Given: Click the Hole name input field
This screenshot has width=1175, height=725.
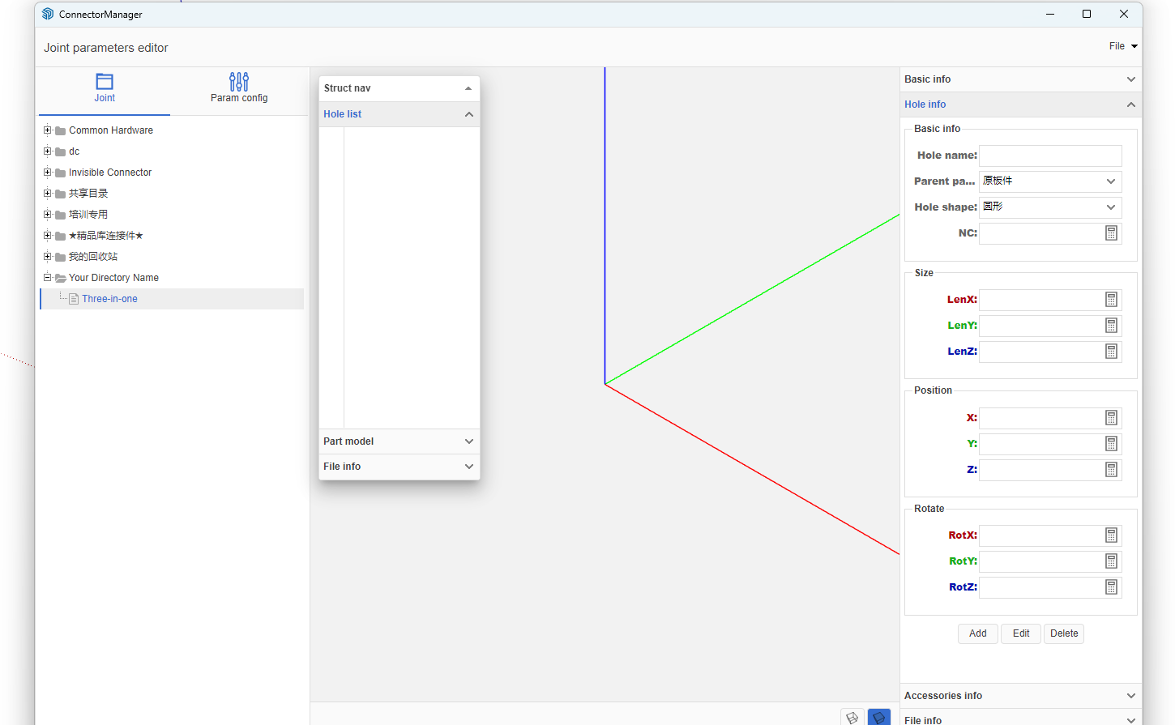Looking at the screenshot, I should tap(1050, 156).
